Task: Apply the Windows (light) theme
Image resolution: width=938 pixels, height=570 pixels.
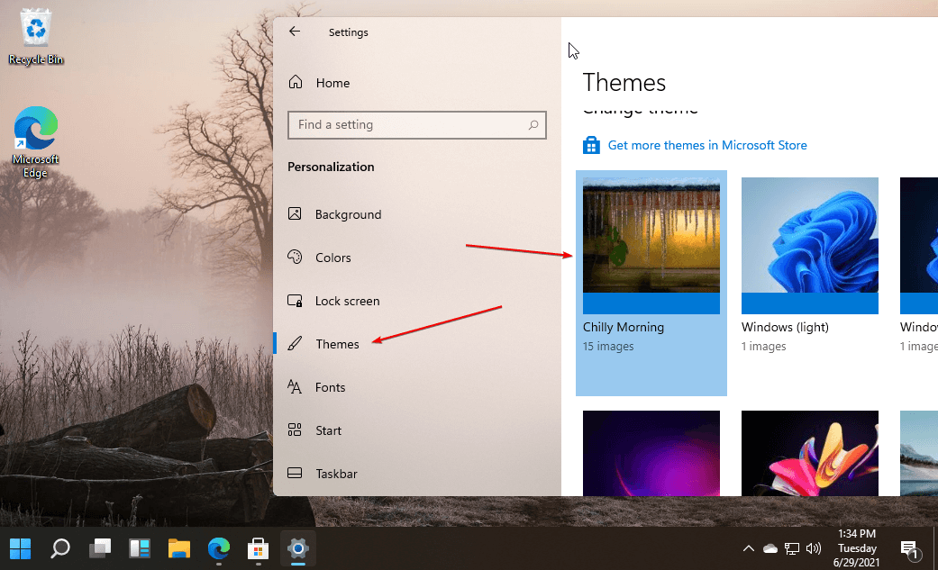Action: pos(809,245)
